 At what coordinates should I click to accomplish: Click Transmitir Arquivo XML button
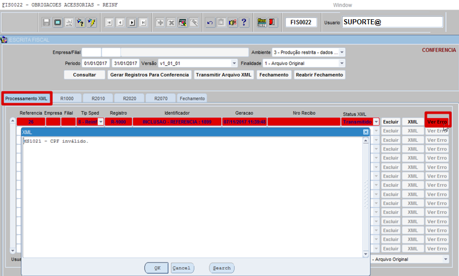click(x=223, y=75)
